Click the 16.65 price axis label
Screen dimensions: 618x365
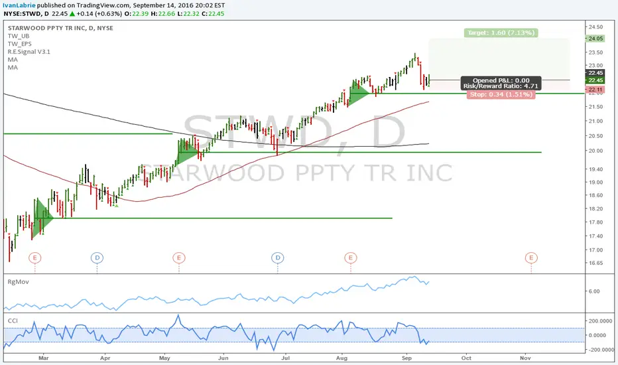(595, 263)
